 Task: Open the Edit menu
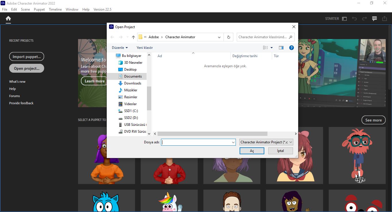click(14, 9)
